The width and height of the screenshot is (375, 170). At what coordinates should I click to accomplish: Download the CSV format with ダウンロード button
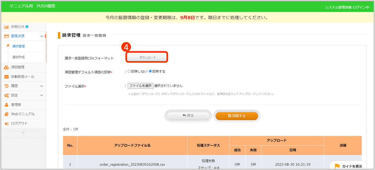[147, 58]
